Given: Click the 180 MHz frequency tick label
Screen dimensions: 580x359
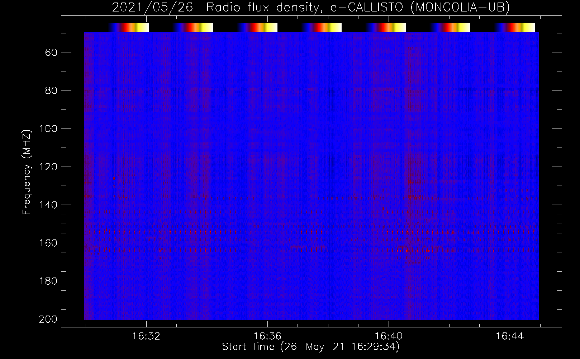Looking at the screenshot, I should coord(48,281).
